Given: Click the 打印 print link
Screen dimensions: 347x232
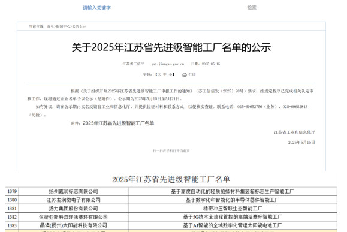Looking at the screenshot, I should (x=192, y=74).
